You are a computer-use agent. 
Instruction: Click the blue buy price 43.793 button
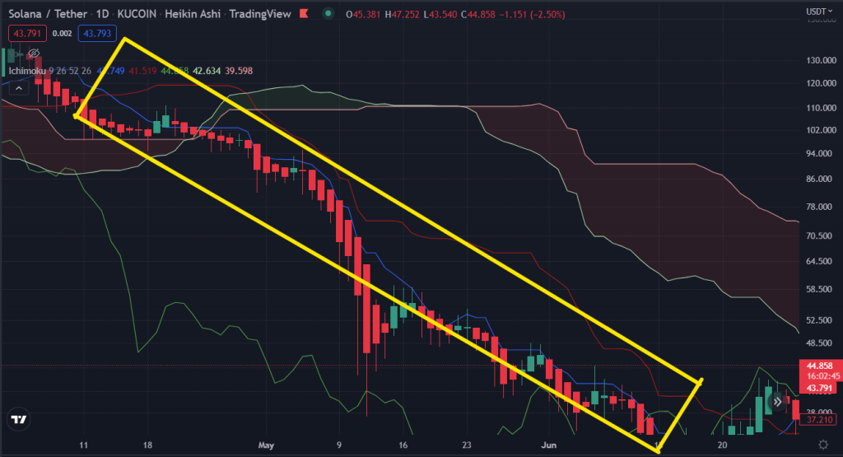[x=97, y=33]
